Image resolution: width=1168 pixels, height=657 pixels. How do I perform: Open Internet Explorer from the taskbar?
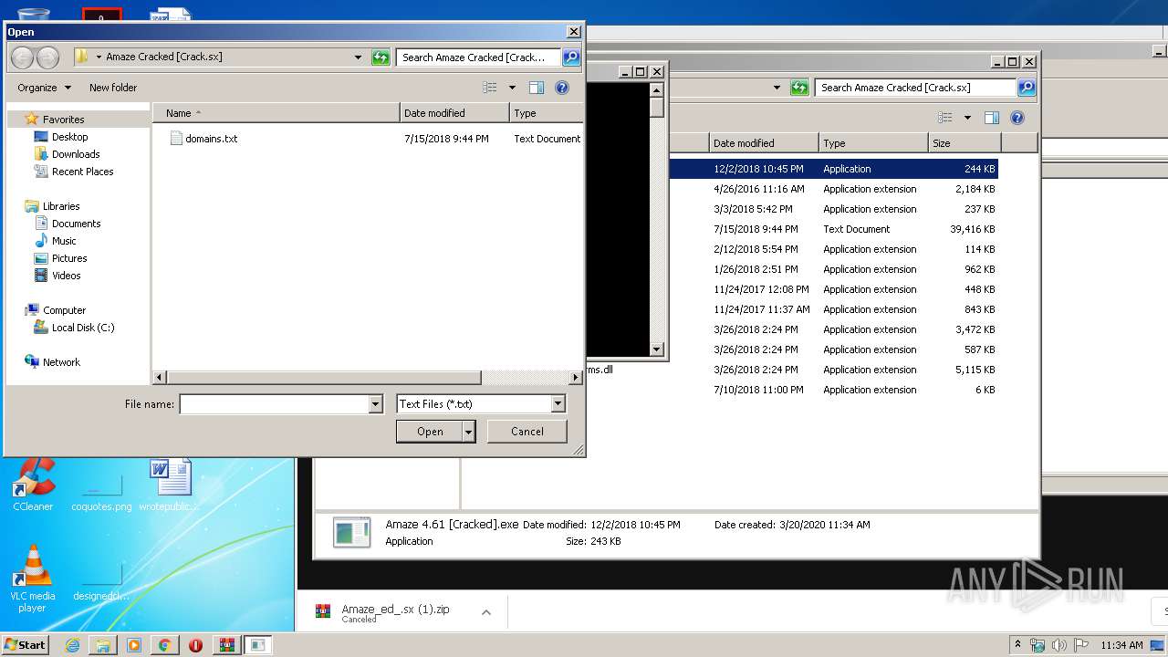[x=72, y=645]
